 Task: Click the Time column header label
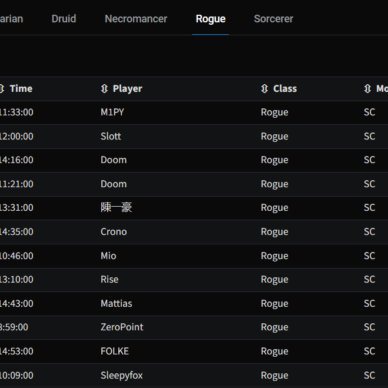click(21, 89)
